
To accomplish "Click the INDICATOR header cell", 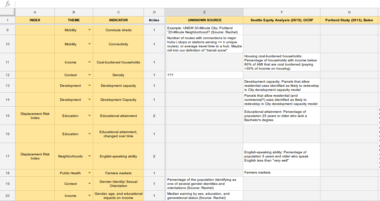I will pos(118,20).
